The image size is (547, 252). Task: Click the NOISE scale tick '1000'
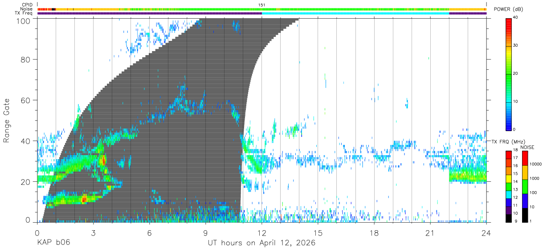[x=534, y=178]
